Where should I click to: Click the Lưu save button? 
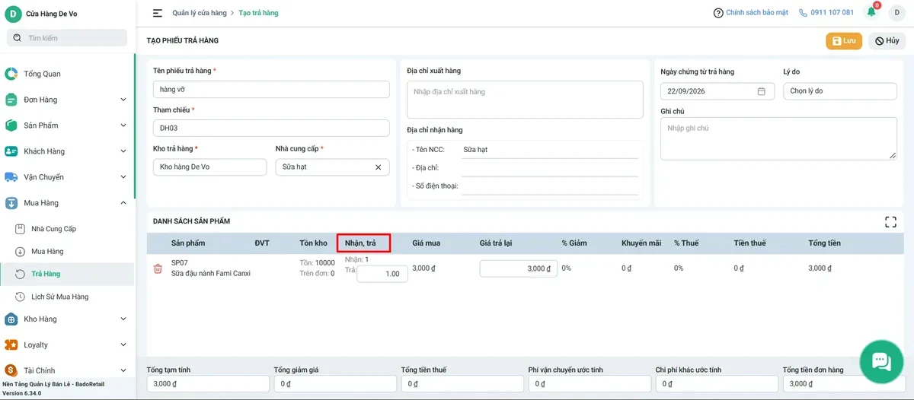tap(844, 41)
